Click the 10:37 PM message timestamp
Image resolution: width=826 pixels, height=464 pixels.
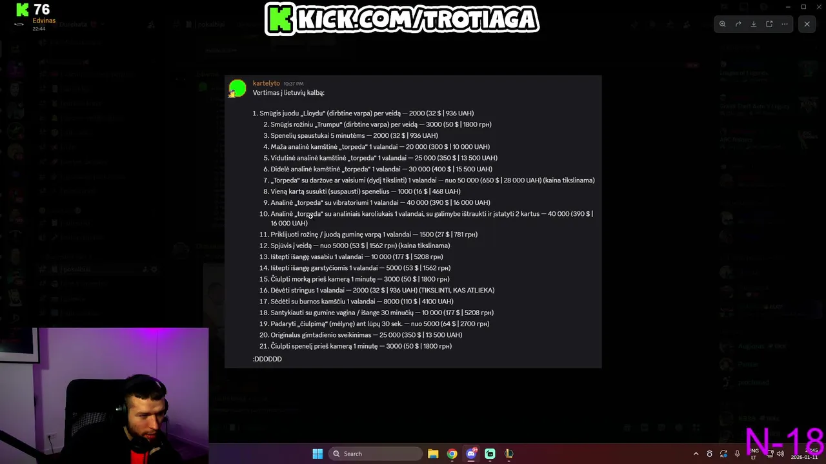click(x=293, y=84)
